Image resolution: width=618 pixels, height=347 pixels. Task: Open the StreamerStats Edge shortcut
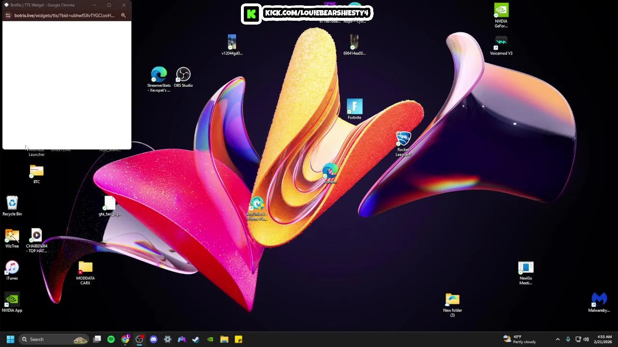point(159,79)
